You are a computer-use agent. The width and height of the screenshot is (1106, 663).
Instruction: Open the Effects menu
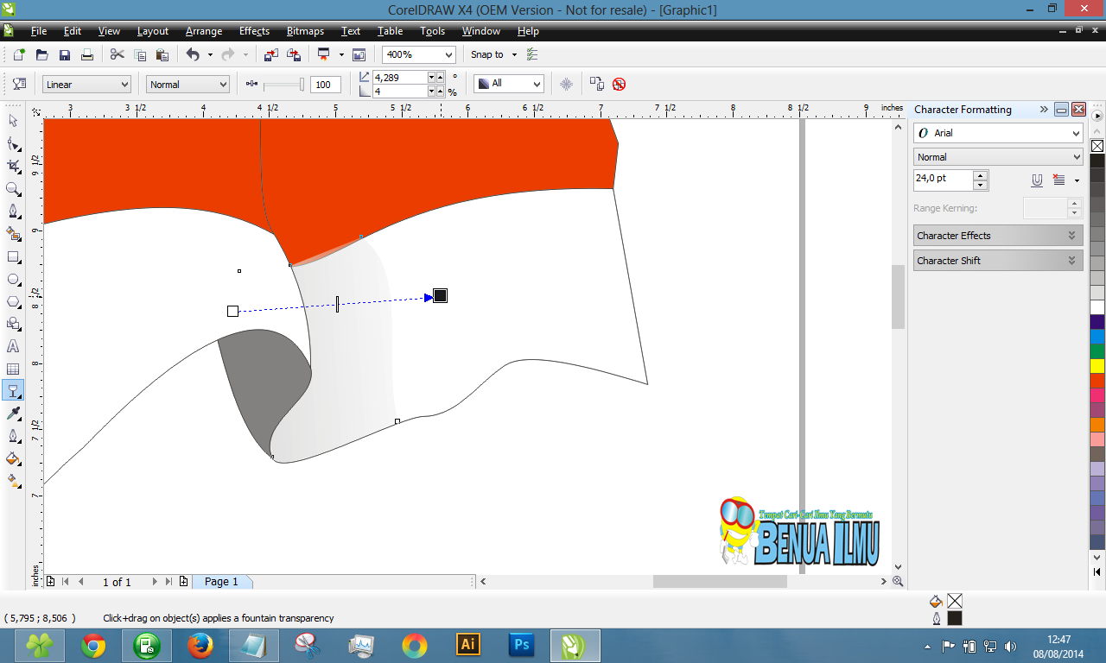click(254, 31)
